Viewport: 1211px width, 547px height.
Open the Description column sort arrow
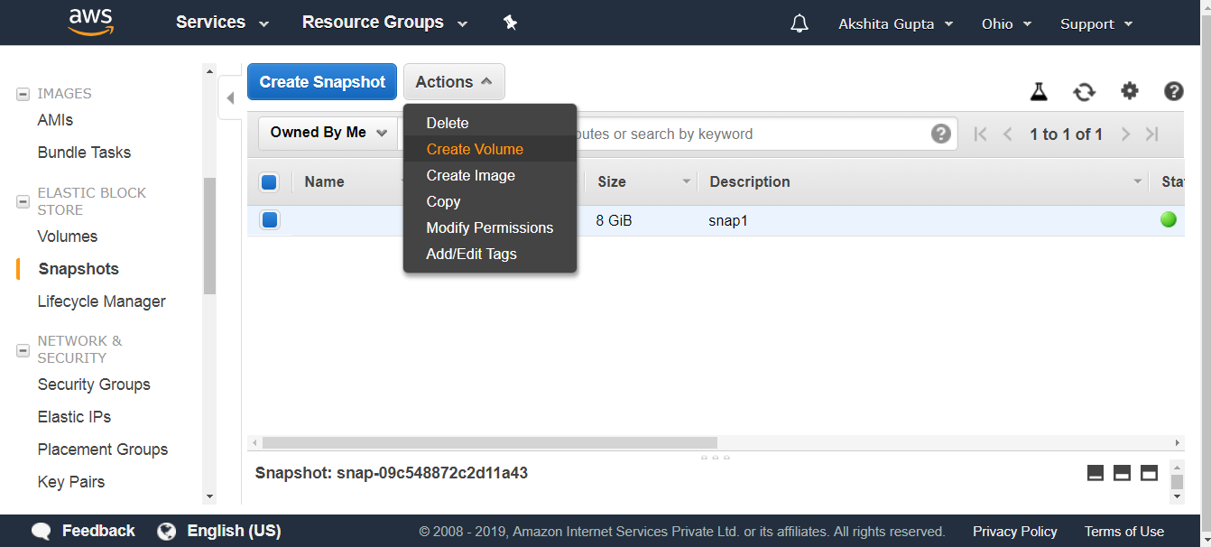1137,181
